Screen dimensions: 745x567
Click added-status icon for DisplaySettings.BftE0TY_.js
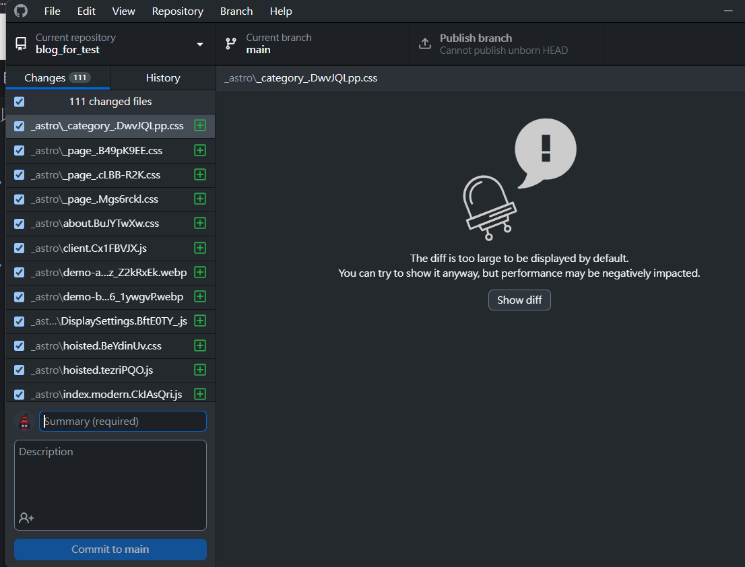coord(200,321)
